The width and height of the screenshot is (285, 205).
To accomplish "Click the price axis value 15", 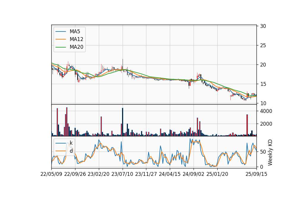I will coord(263,84).
